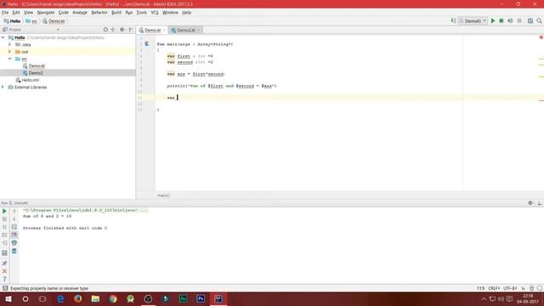
Task: Clear all Run console output trash icon
Action: pyautogui.click(x=14, y=251)
